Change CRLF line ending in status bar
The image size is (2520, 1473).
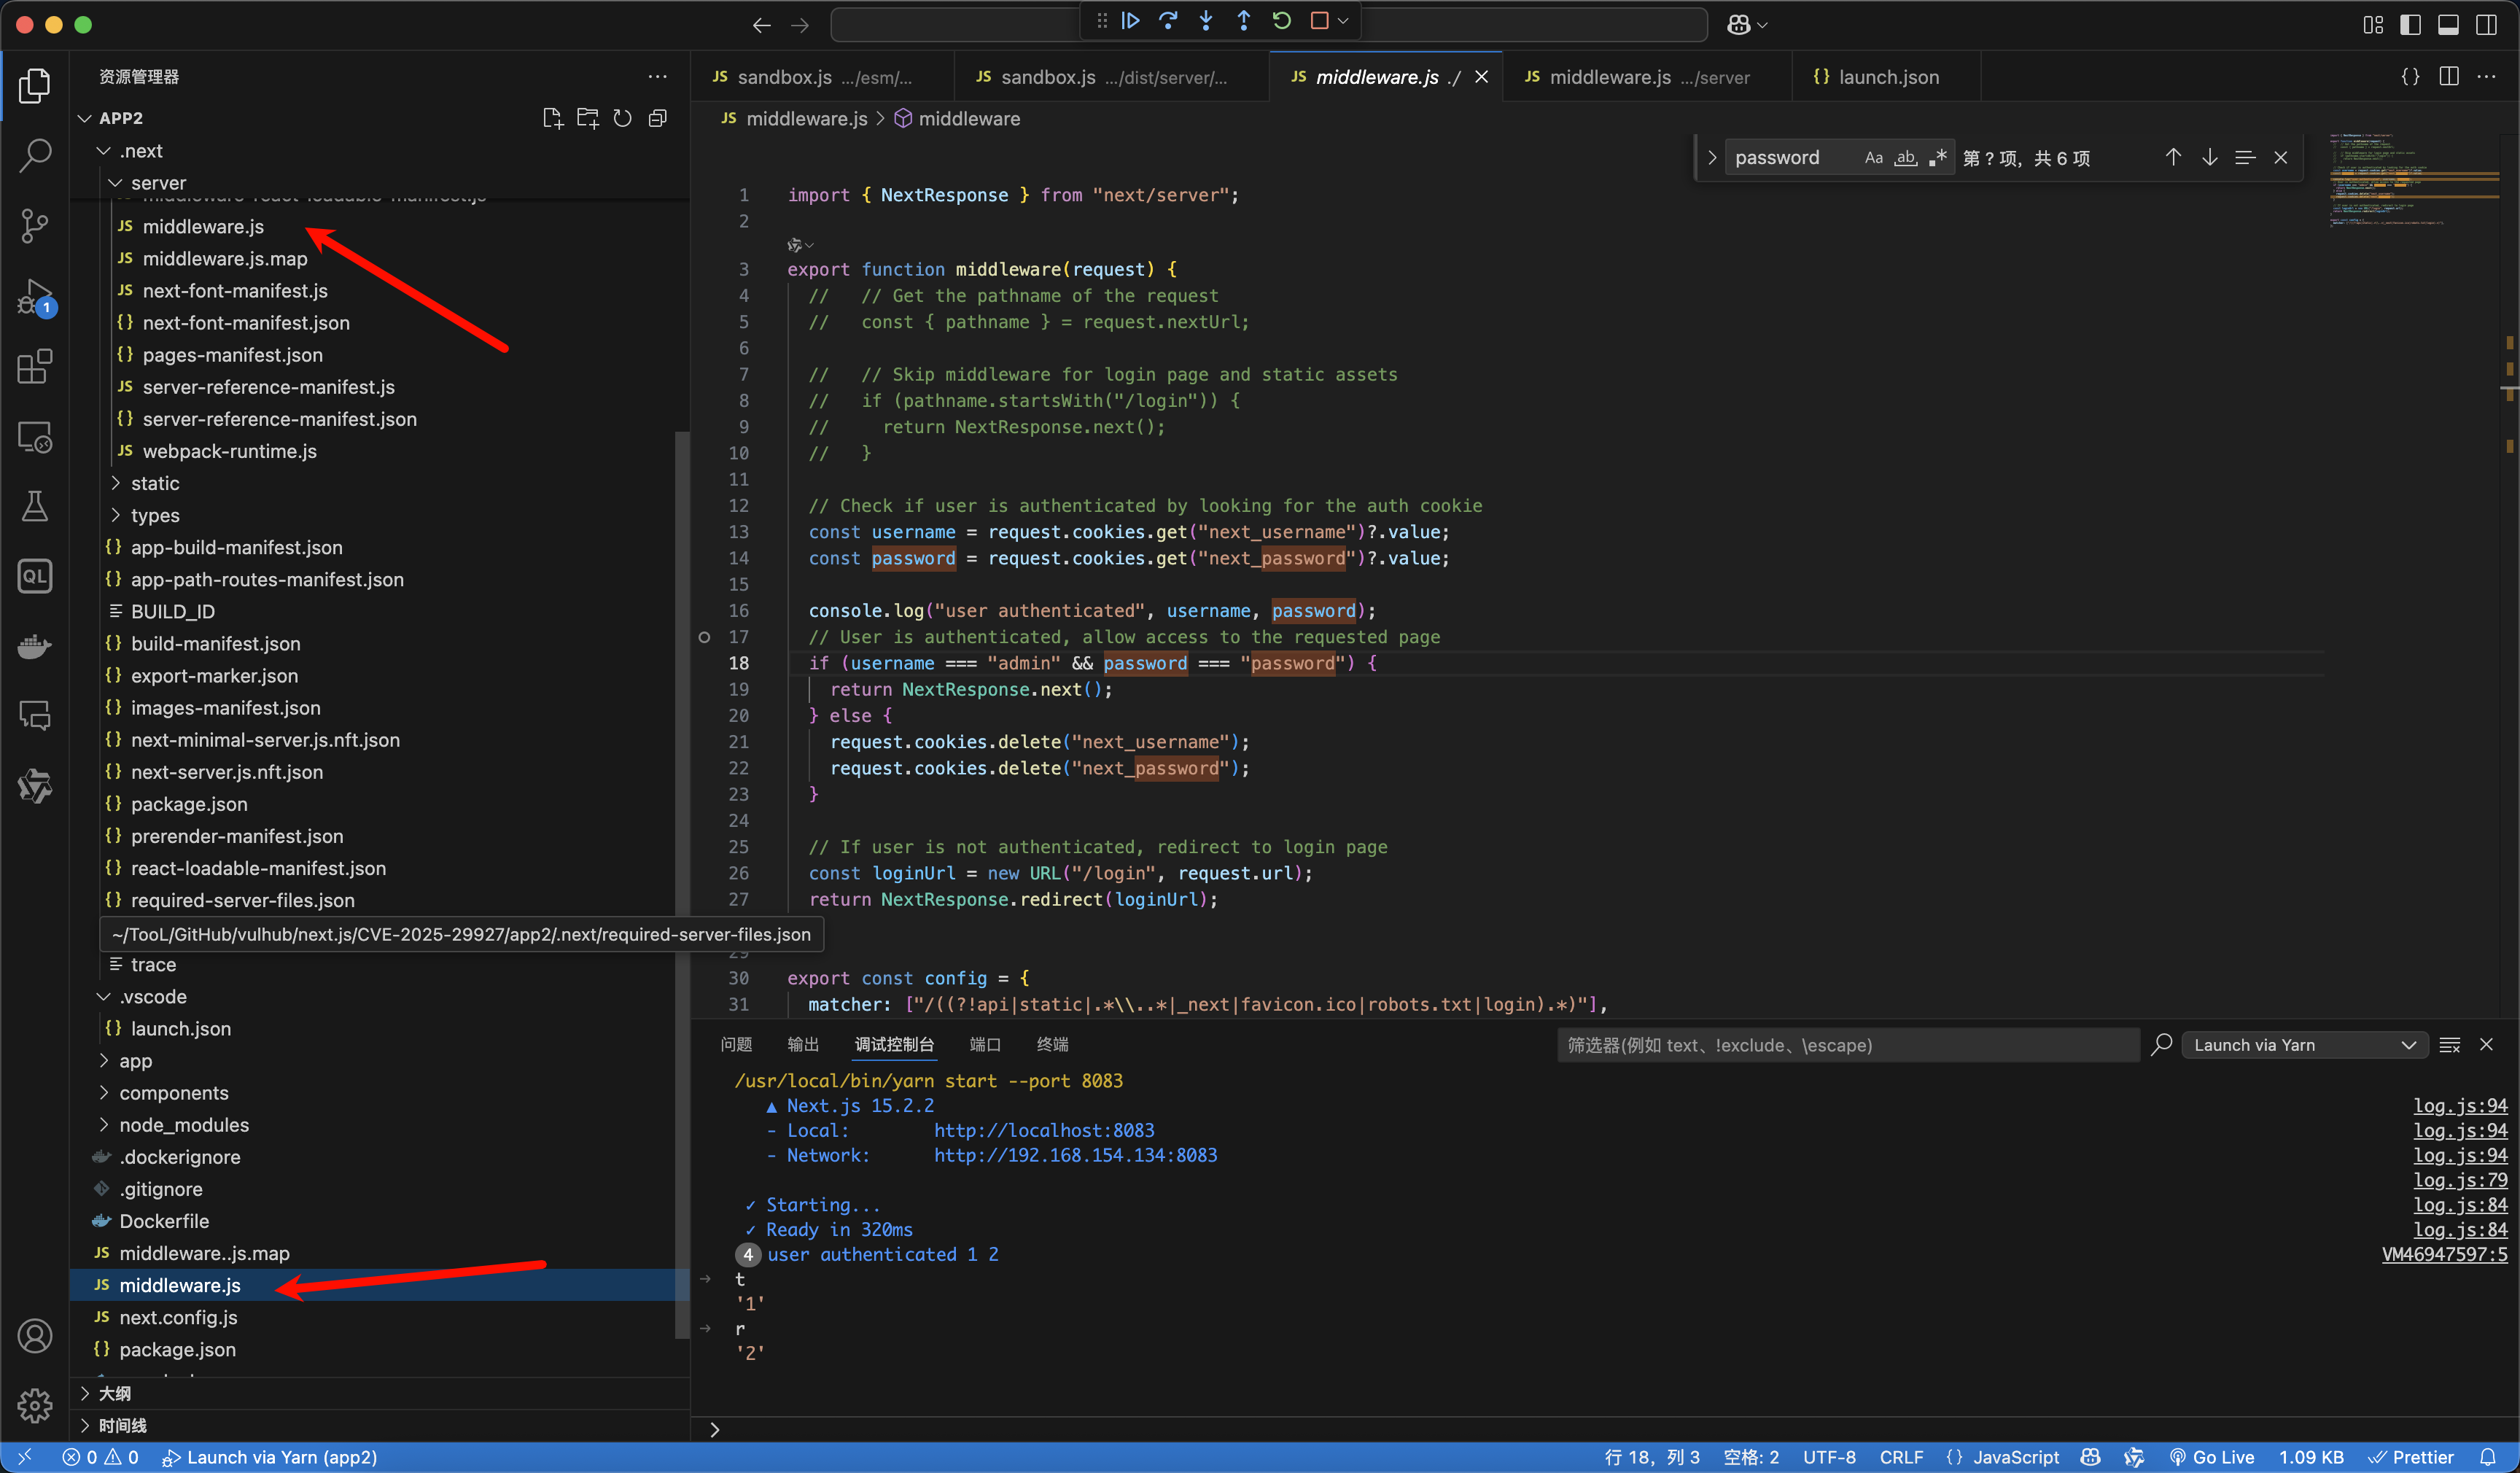tap(1902, 1457)
